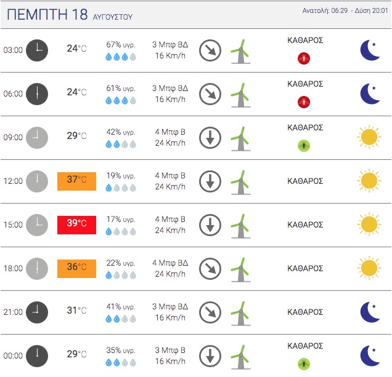Viewport: 392px width, 377px height.
Task: Click the 4 Μπφ ΒΔ wind text at 18:00
Action: [170, 263]
